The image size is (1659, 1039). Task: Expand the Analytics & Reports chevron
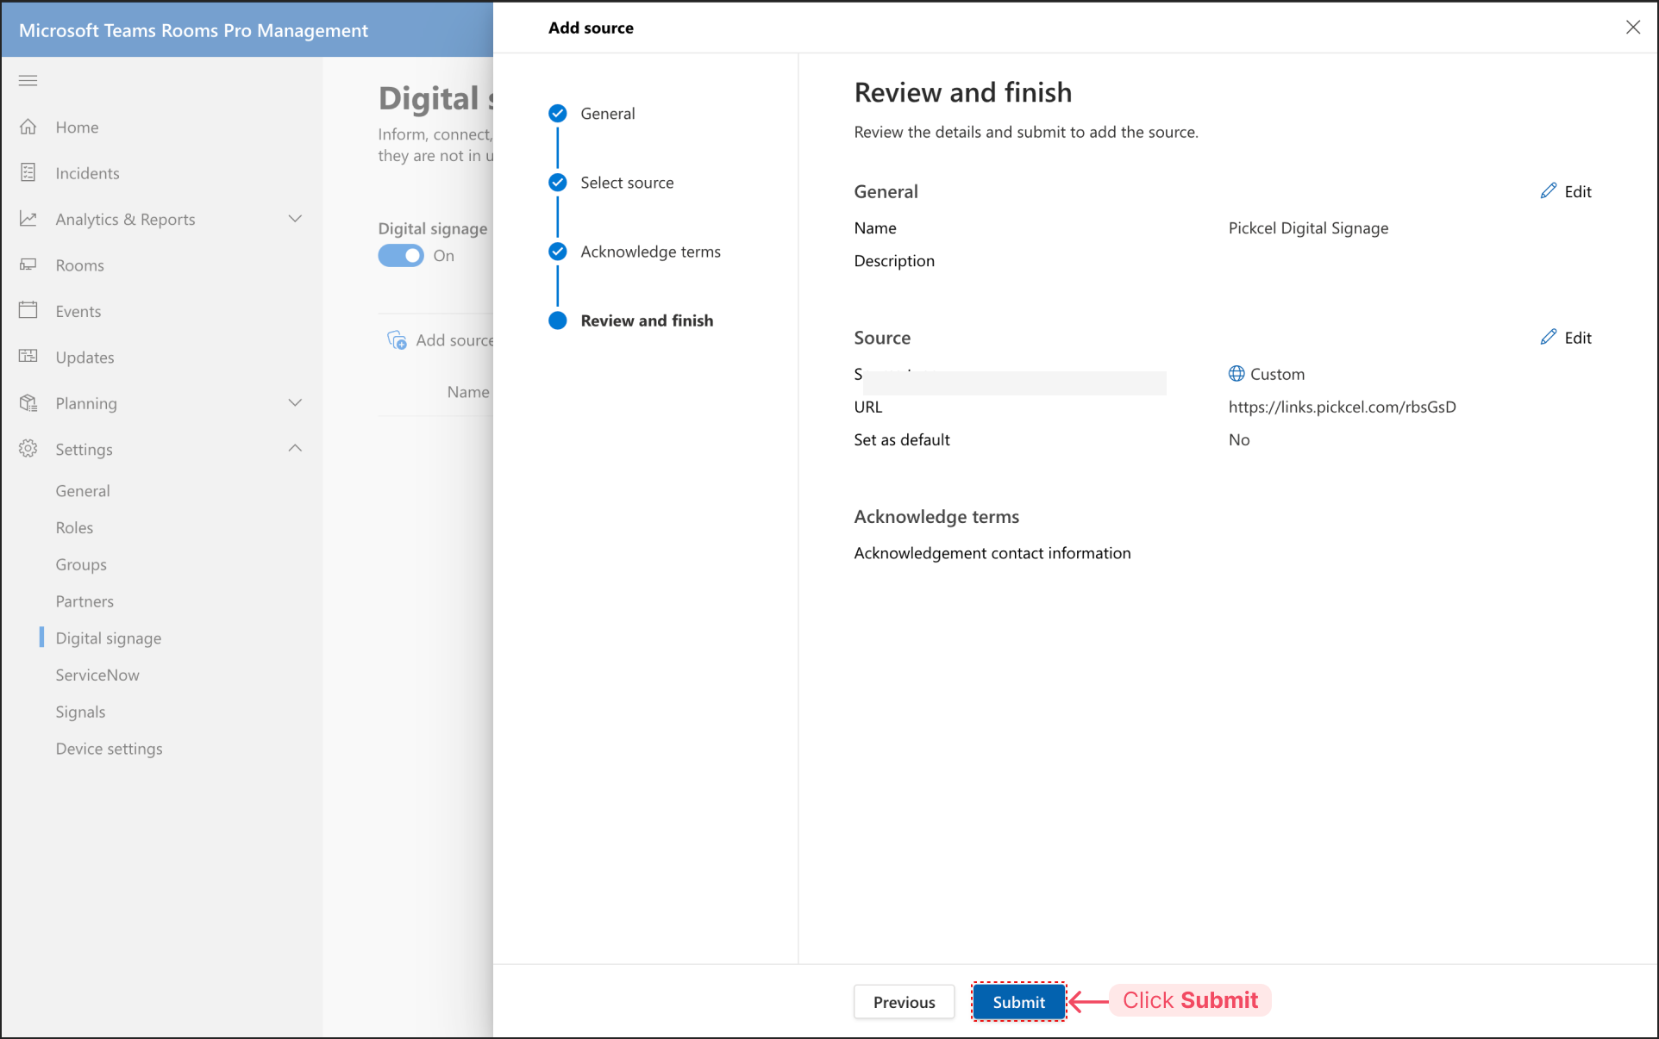pos(295,219)
